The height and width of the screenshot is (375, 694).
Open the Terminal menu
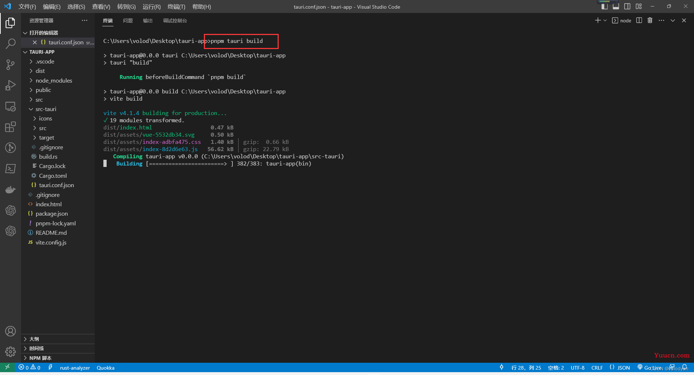(x=176, y=6)
